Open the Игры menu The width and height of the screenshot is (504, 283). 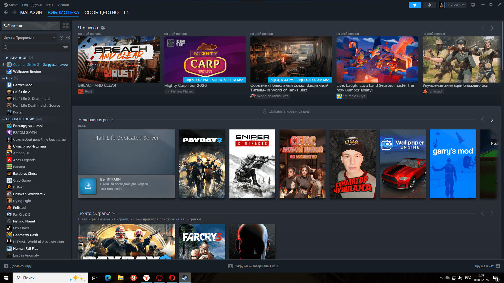coord(49,5)
